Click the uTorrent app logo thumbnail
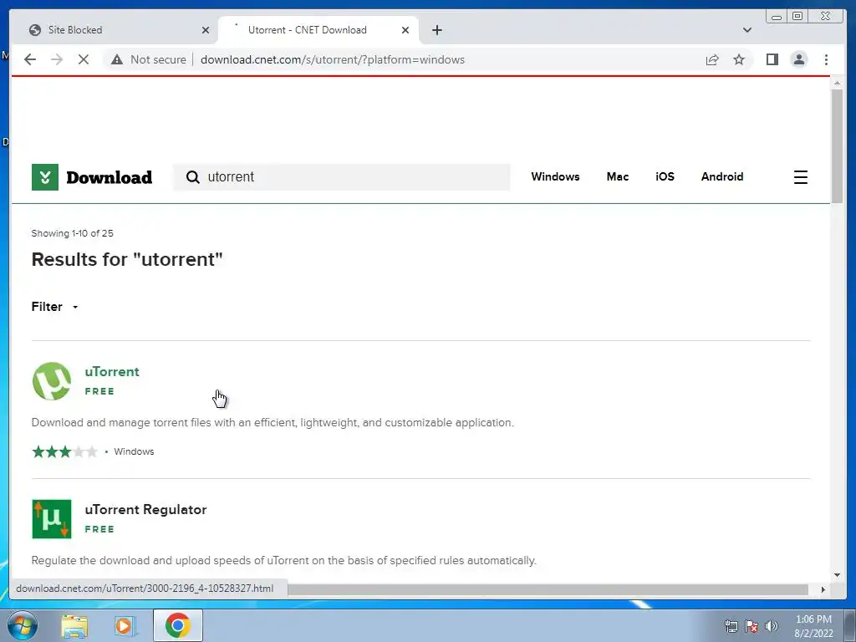This screenshot has height=642, width=856. (x=51, y=381)
